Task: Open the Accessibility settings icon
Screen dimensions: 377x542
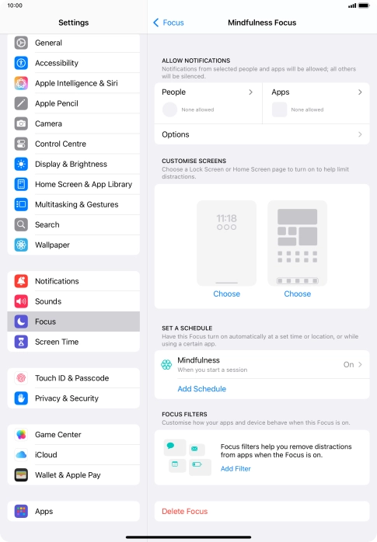Action: pos(21,63)
